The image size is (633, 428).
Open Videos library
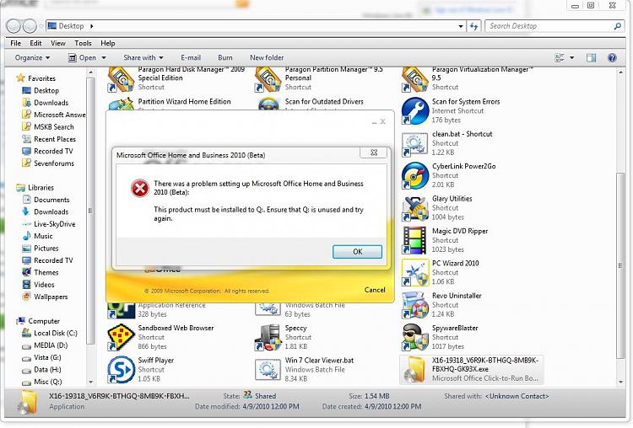pos(44,284)
